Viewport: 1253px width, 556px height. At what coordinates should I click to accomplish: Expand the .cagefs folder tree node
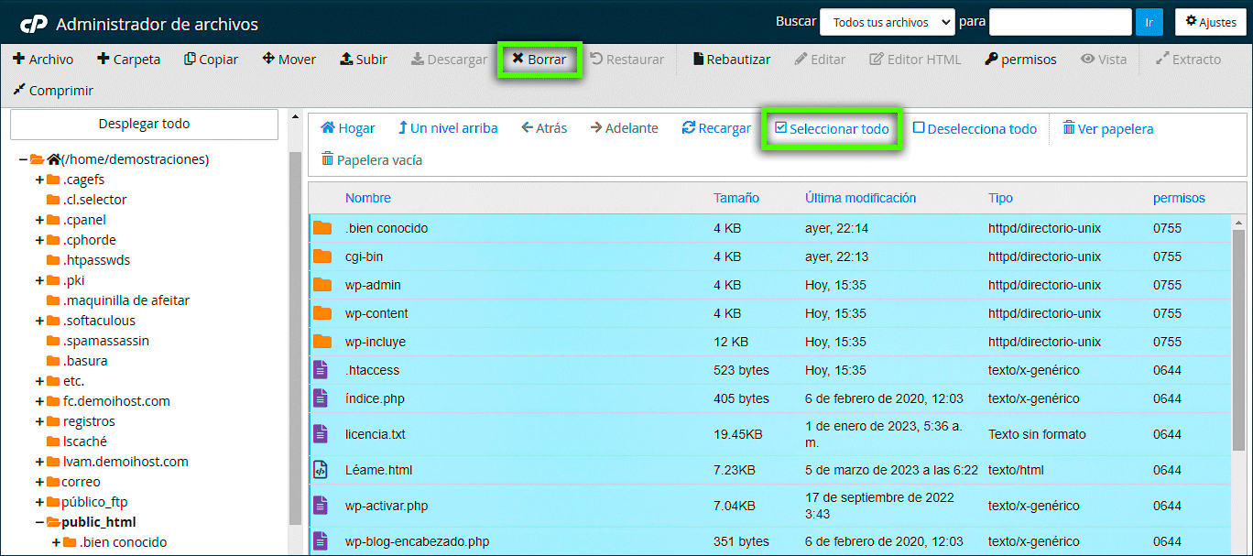(x=39, y=180)
